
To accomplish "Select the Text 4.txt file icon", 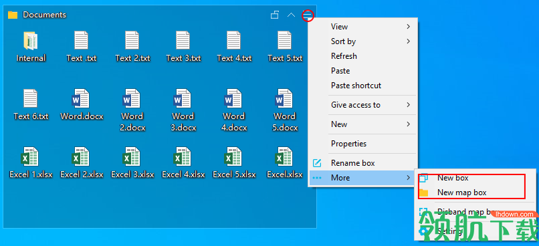I will tap(234, 40).
